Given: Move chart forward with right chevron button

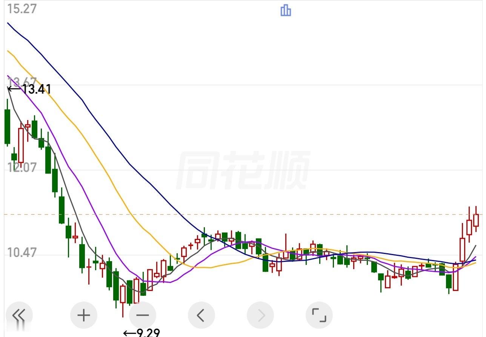Looking at the screenshot, I should [260, 315].
